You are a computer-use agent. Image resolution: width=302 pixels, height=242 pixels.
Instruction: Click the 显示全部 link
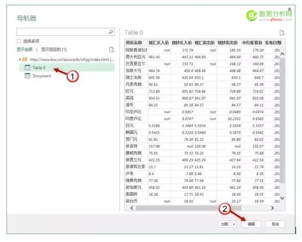pyautogui.click(x=25, y=49)
